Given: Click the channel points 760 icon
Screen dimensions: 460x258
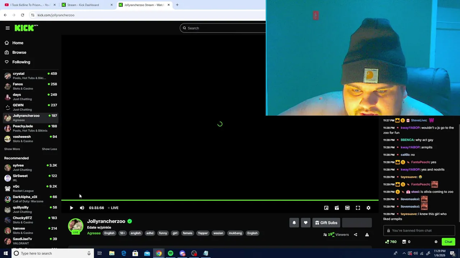Looking at the screenshot, I should [391, 242].
